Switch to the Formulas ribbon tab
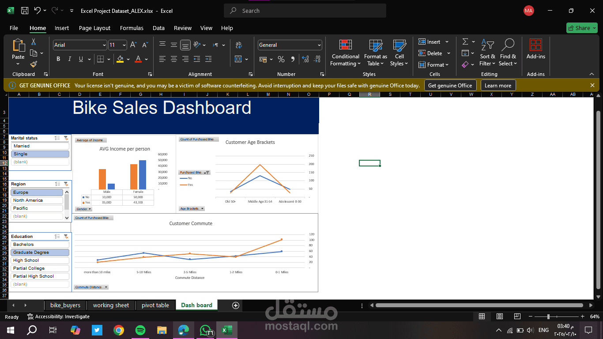The width and height of the screenshot is (603, 339). pos(132,28)
